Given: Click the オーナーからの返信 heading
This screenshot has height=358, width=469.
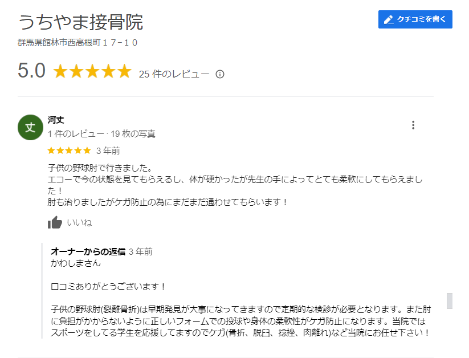Looking at the screenshot, I should 88,251.
